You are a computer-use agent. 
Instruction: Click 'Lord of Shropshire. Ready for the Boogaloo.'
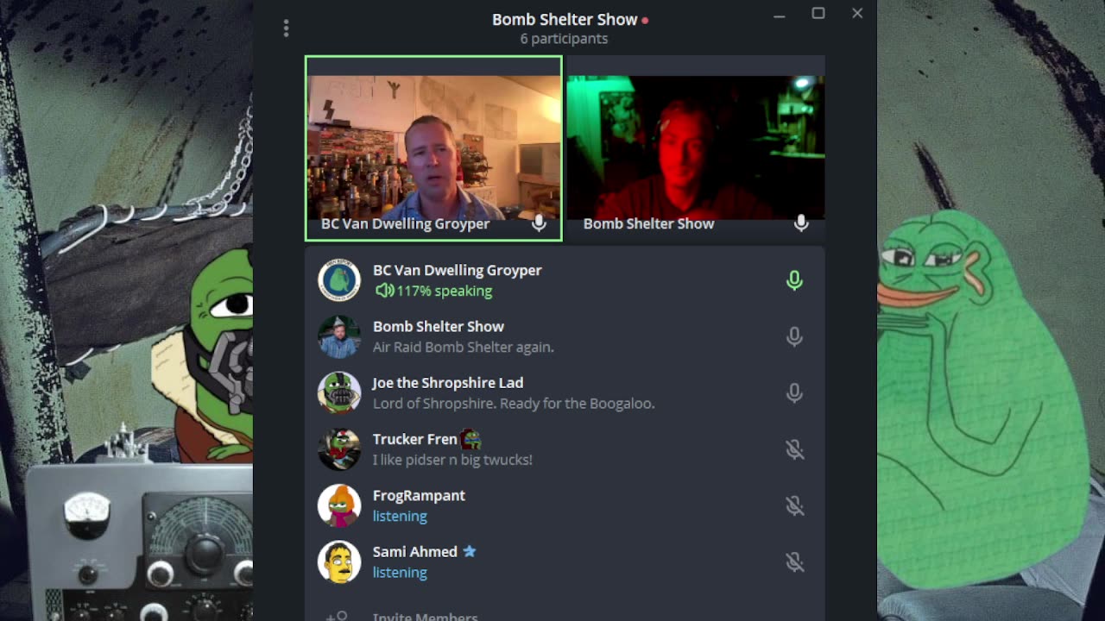514,403
